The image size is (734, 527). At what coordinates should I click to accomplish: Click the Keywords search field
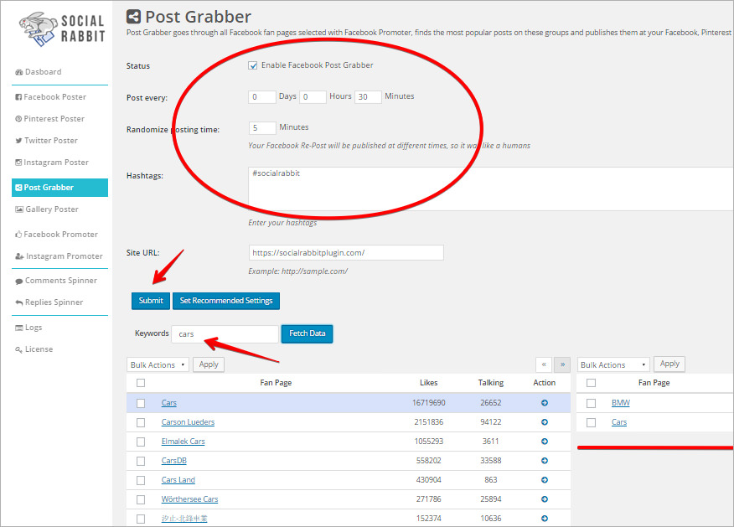tap(225, 334)
